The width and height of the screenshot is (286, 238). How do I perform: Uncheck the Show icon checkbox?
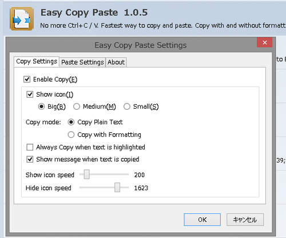click(x=30, y=94)
